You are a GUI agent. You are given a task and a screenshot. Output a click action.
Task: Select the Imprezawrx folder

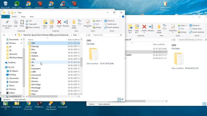click(x=54, y=69)
